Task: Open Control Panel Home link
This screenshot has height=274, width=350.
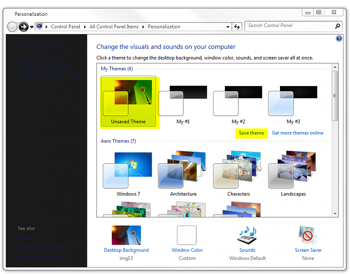Action: coord(40,43)
